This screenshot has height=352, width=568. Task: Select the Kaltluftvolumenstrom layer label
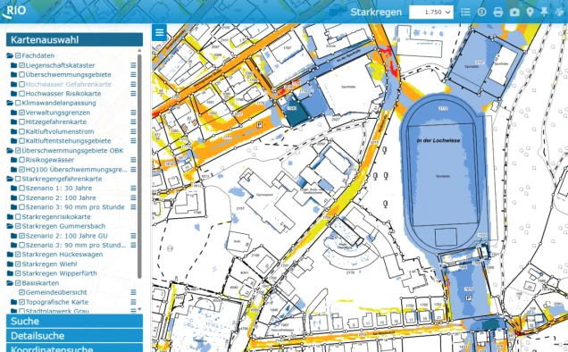click(x=60, y=131)
